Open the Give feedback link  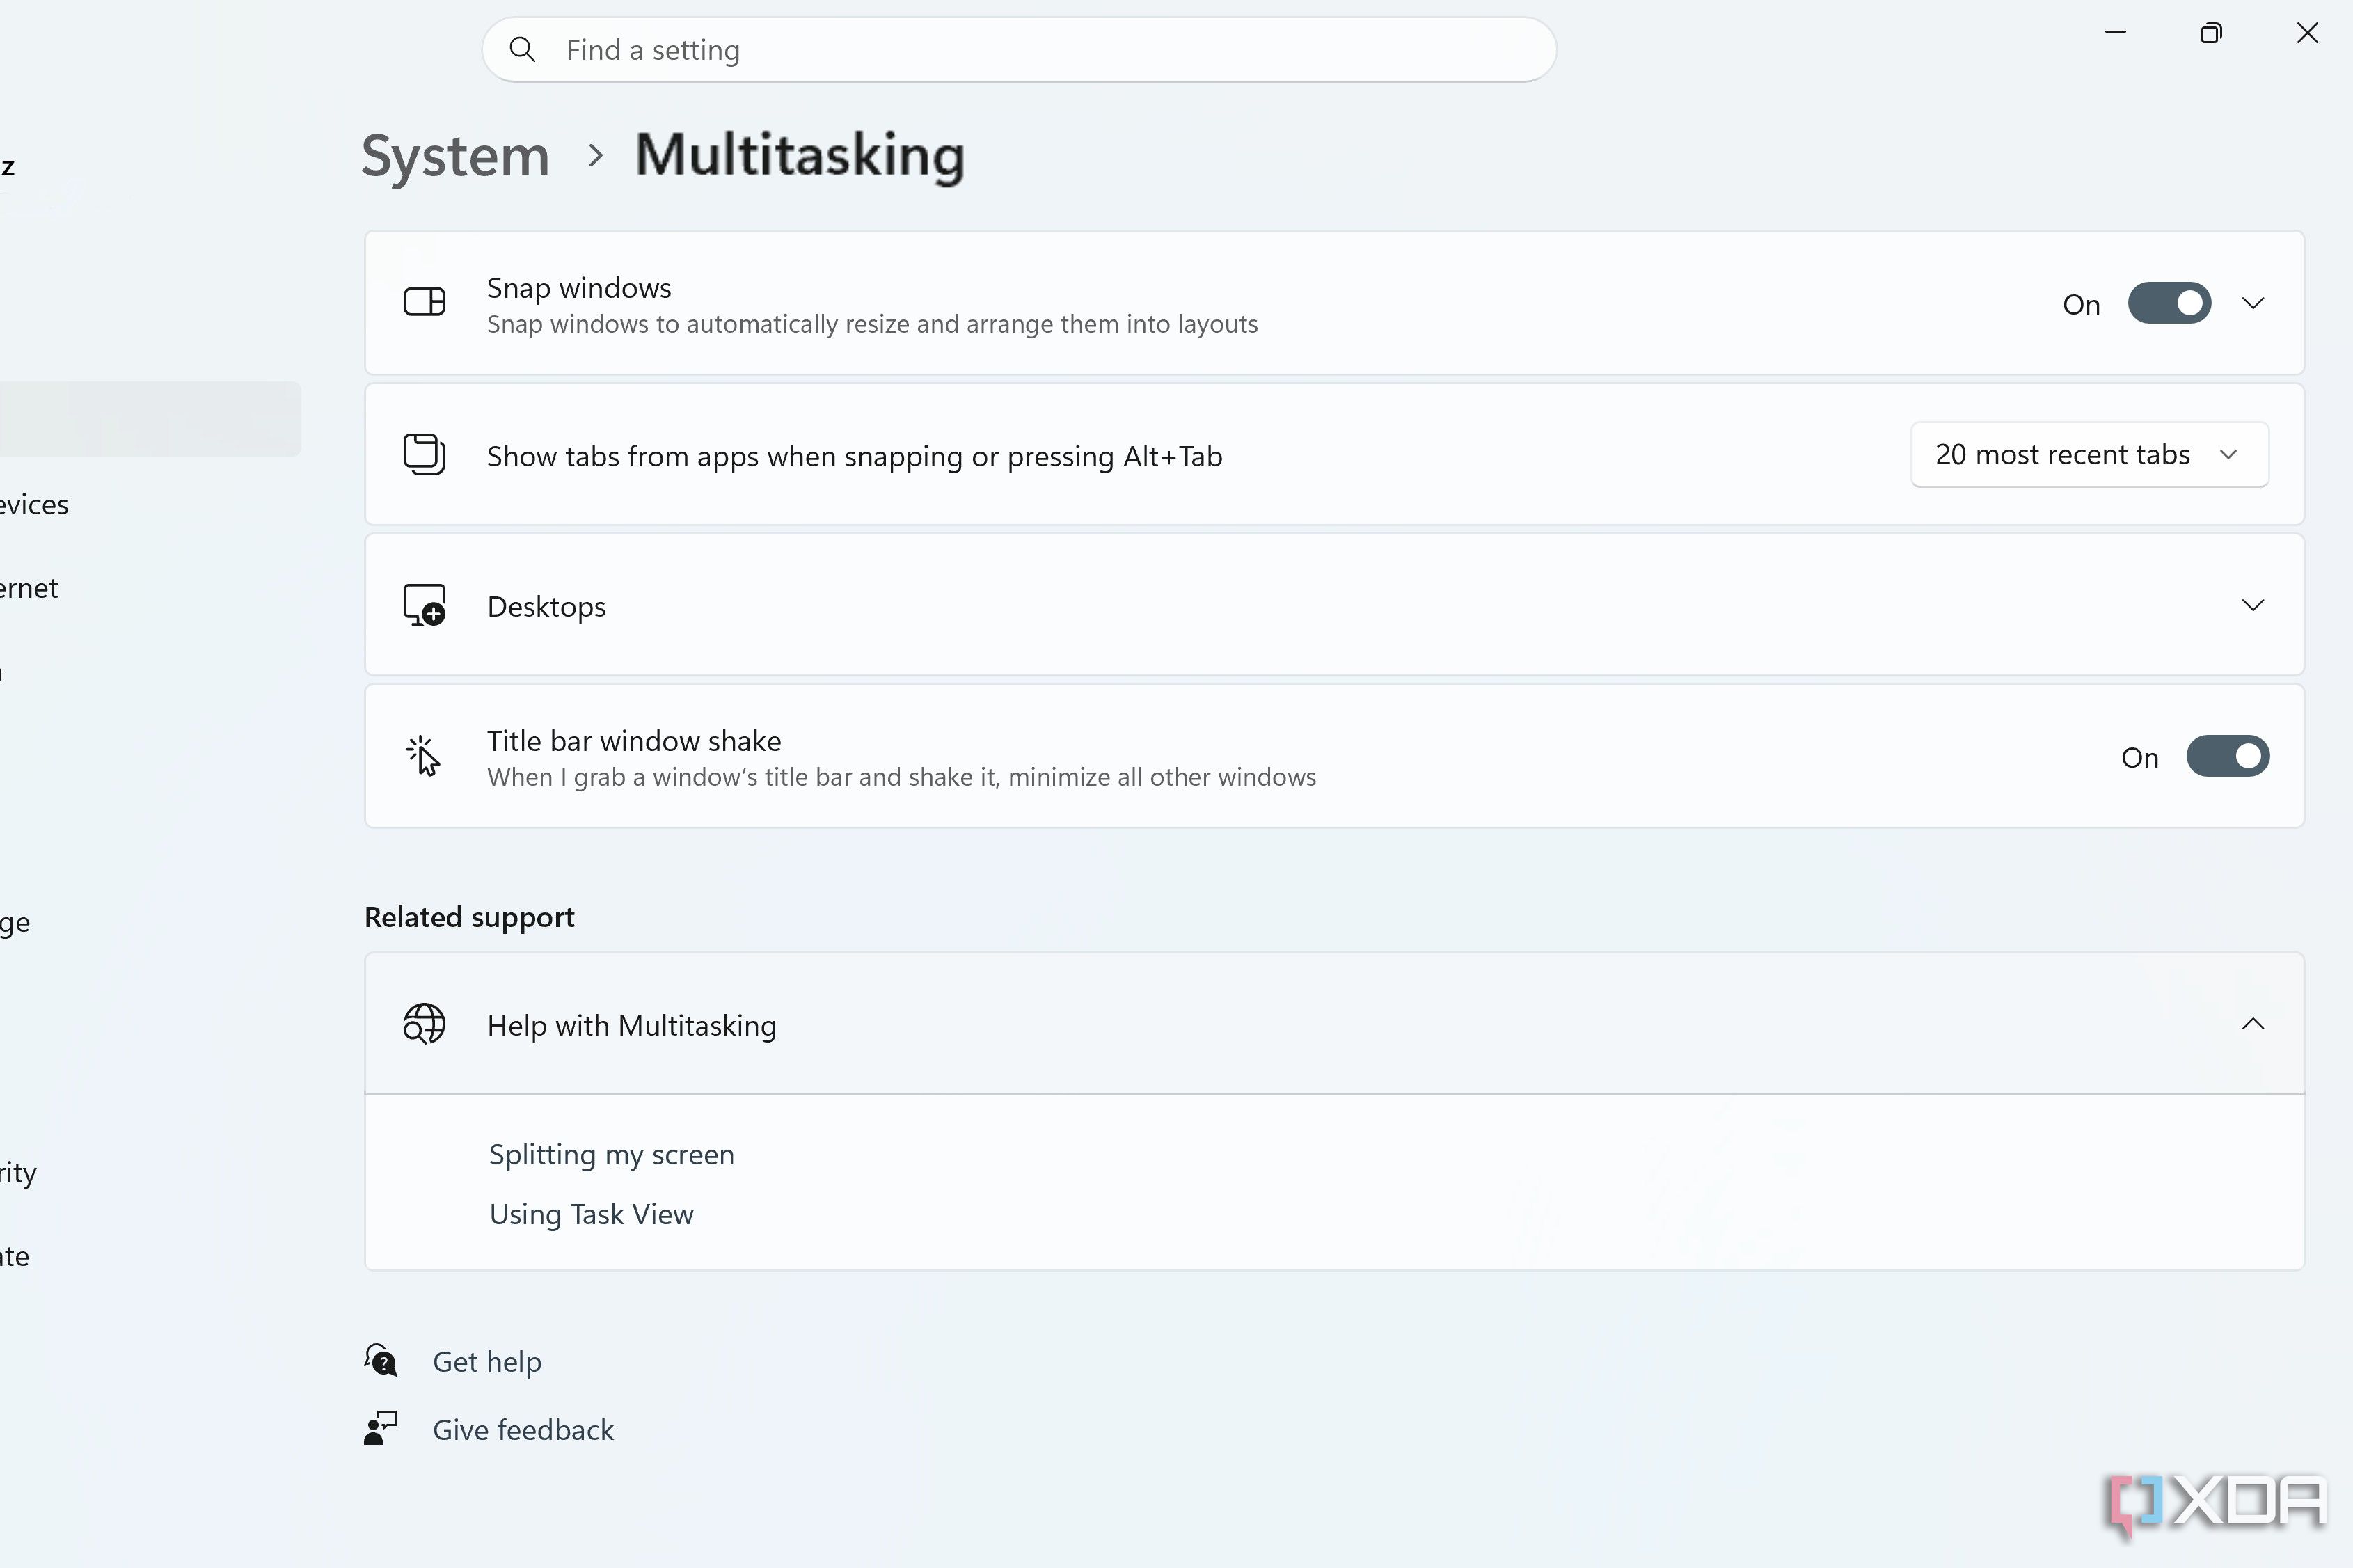[523, 1430]
